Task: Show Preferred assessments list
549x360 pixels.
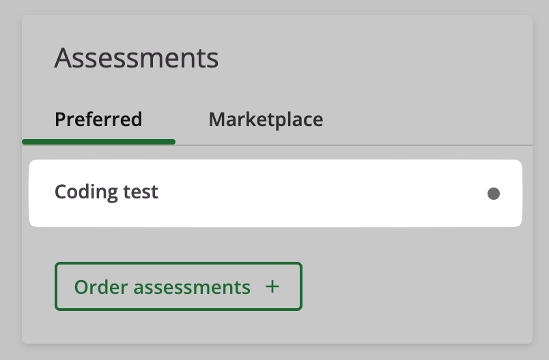Action: point(98,119)
